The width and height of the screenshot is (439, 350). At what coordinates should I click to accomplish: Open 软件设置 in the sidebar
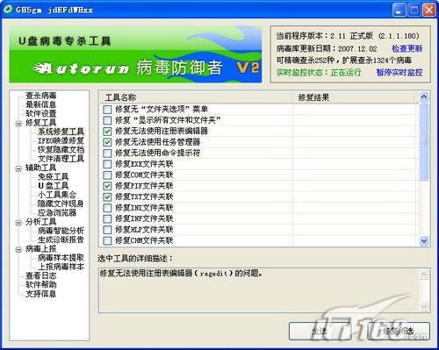coord(40,113)
